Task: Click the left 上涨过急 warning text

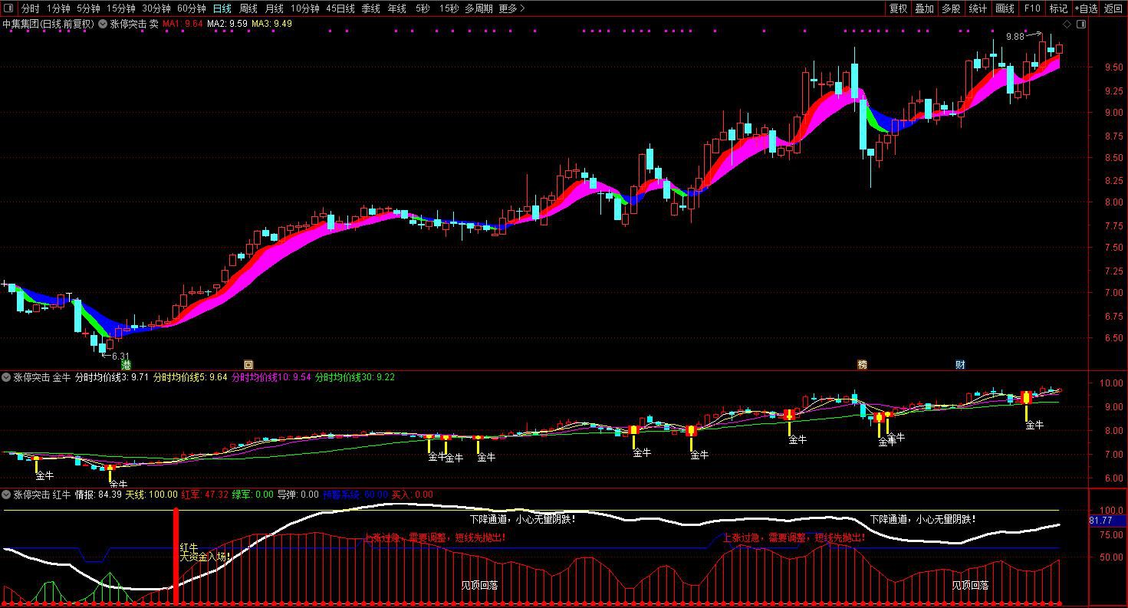Action: point(434,537)
